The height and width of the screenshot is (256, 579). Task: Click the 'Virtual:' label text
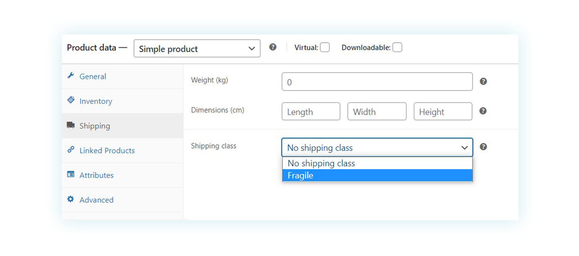(306, 47)
